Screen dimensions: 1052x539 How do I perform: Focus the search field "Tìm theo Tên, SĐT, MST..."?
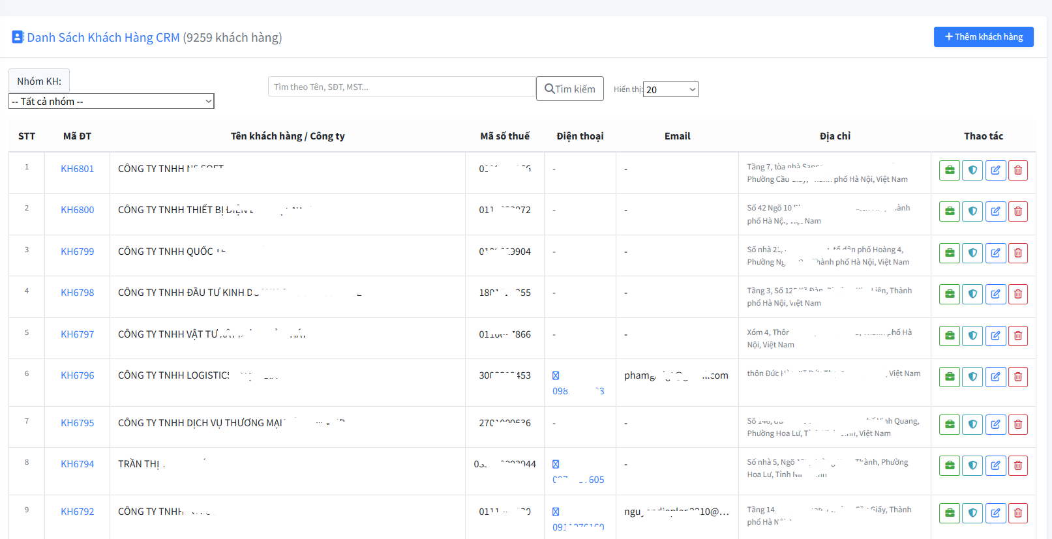pyautogui.click(x=402, y=87)
